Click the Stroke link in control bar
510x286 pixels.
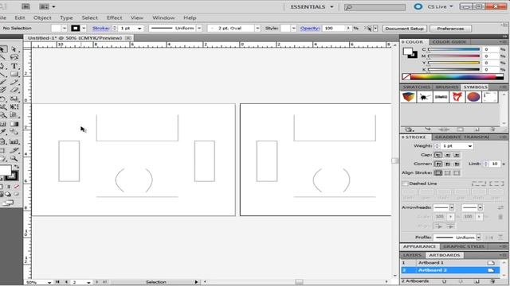101,29
